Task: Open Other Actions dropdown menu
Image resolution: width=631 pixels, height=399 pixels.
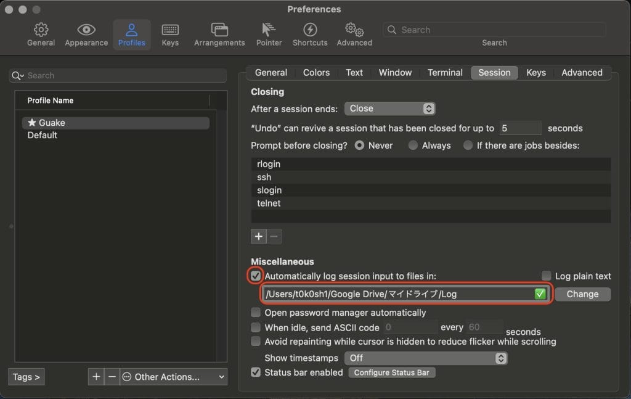Action: (x=174, y=377)
